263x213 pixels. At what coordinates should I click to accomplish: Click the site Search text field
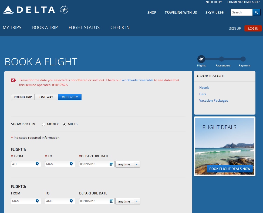click(x=241, y=12)
